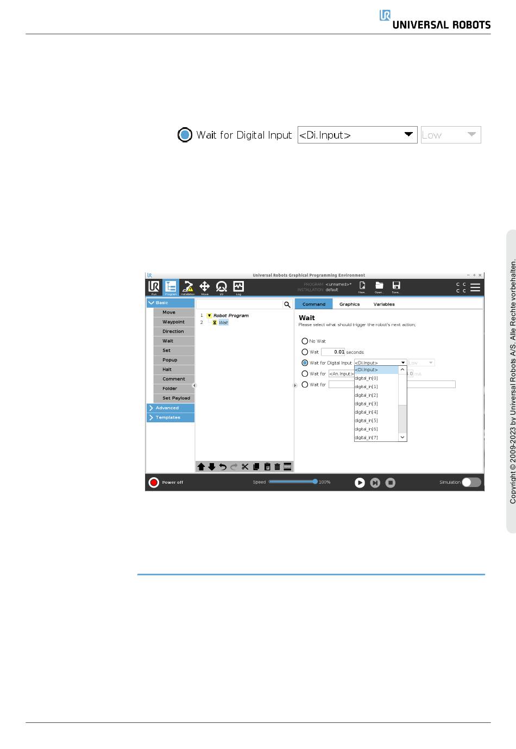Move node up with up arrow icon

click(x=201, y=466)
